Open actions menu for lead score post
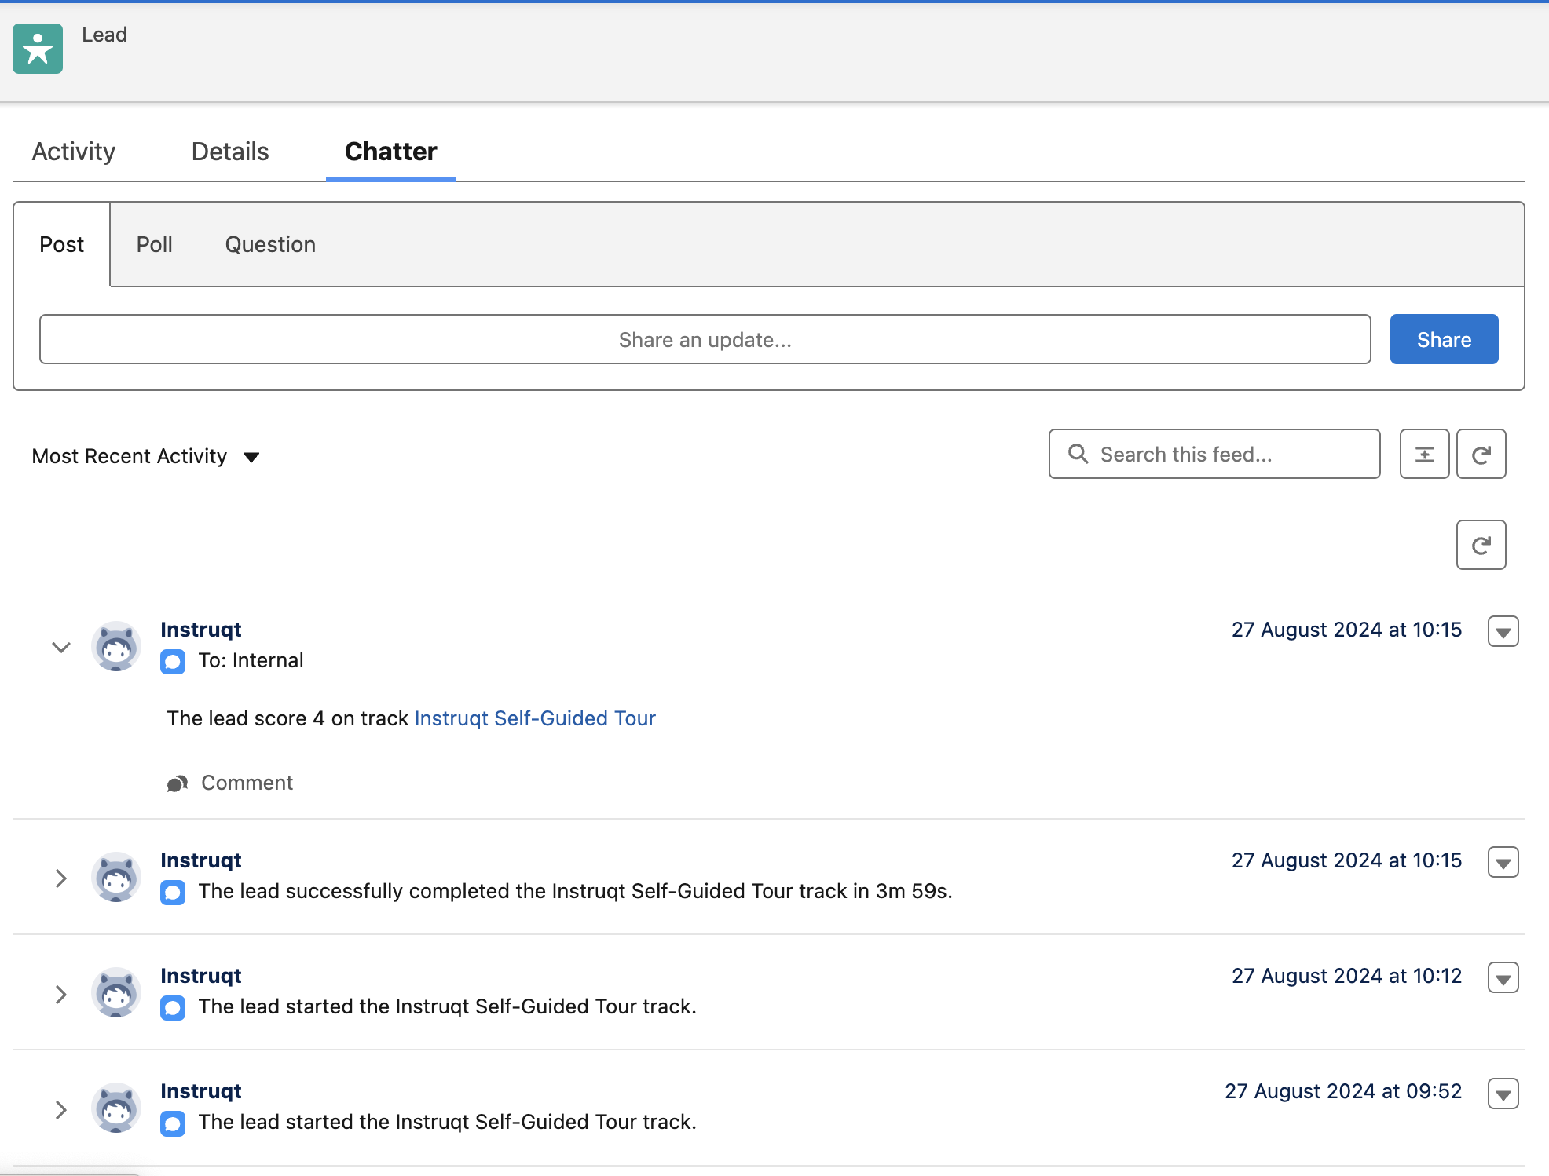The image size is (1549, 1176). pos(1503,631)
